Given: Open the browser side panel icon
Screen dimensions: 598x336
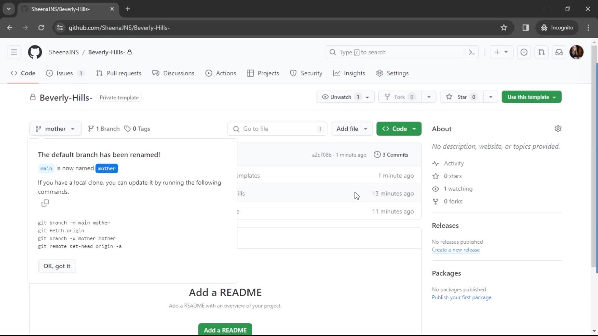Looking at the screenshot, I should (526, 28).
